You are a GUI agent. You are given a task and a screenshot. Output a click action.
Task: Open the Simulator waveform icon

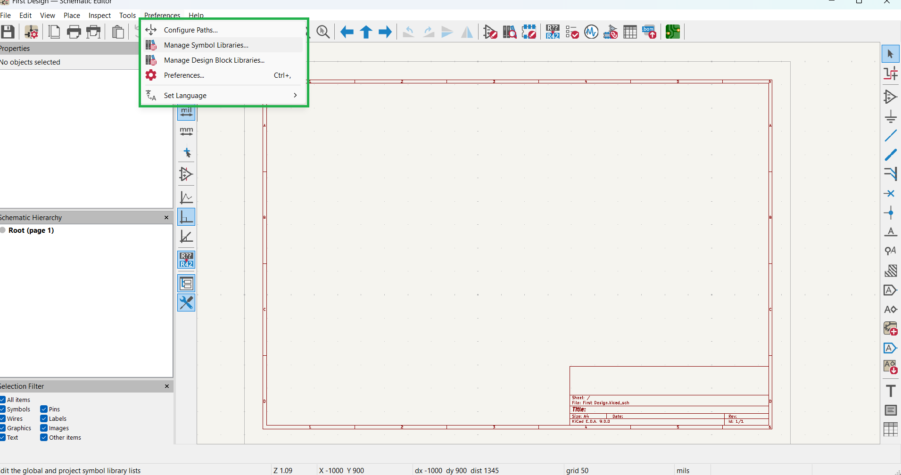591,32
